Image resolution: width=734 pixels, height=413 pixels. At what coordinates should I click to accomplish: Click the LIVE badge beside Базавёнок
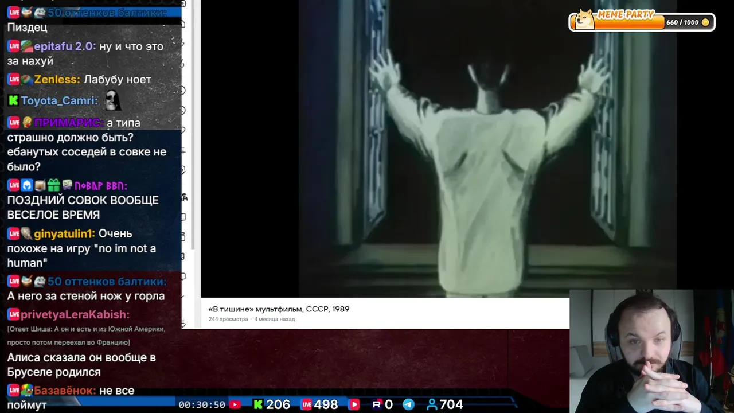[x=13, y=391]
